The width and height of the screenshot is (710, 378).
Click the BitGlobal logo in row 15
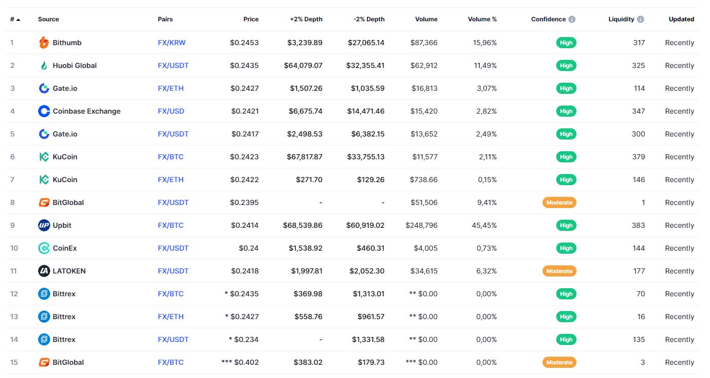tap(44, 362)
